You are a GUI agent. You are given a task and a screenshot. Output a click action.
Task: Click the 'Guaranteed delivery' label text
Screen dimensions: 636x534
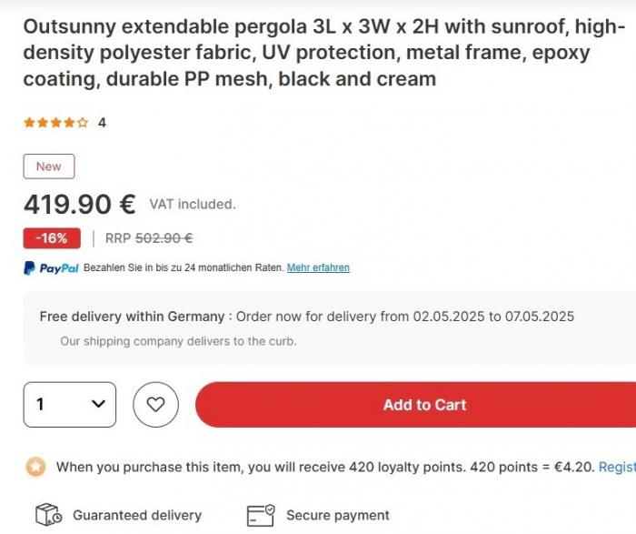point(137,515)
